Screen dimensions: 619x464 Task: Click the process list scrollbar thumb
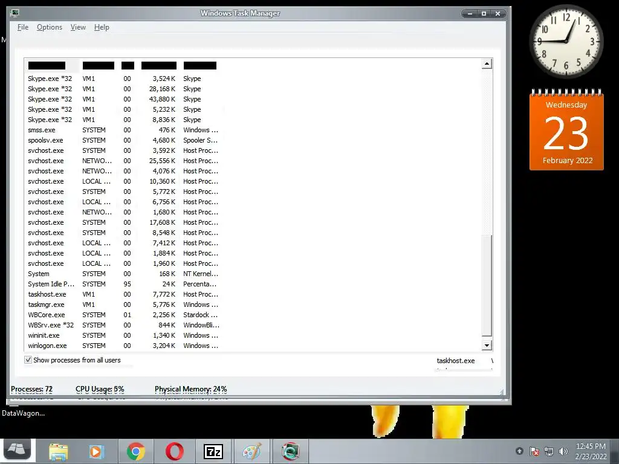487,286
